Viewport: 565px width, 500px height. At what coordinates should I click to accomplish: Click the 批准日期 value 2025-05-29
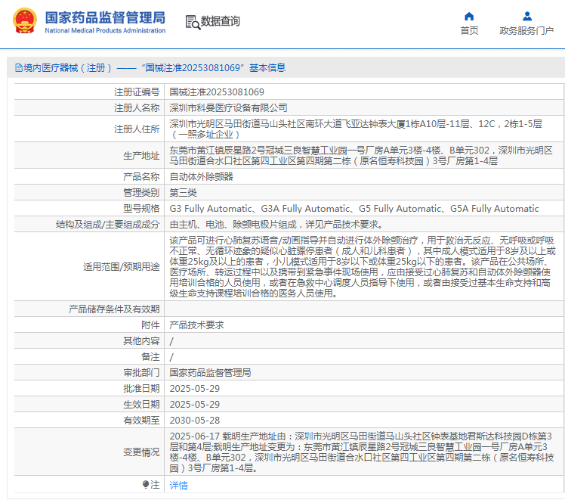[x=195, y=388]
